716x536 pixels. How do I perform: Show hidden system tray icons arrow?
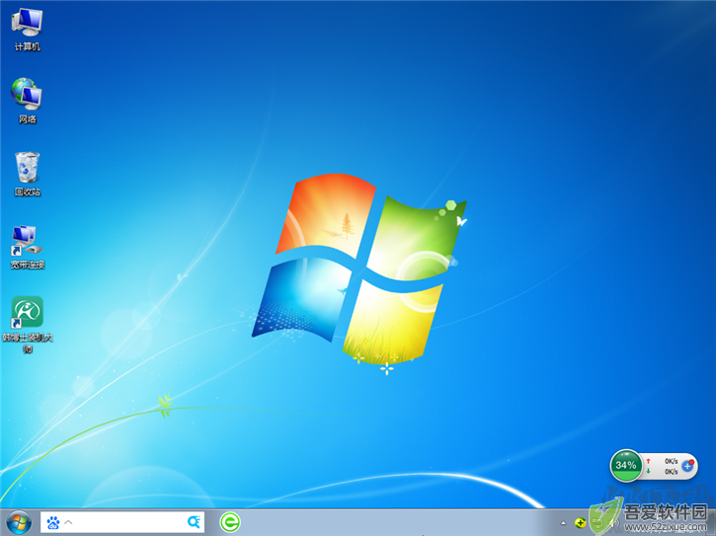pos(563,523)
